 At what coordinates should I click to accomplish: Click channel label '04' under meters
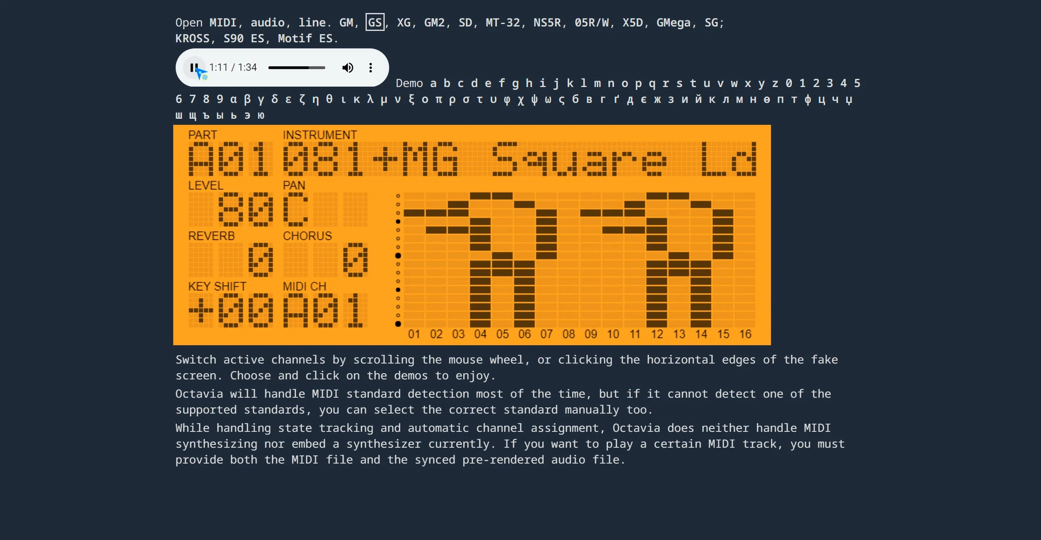[x=480, y=334]
